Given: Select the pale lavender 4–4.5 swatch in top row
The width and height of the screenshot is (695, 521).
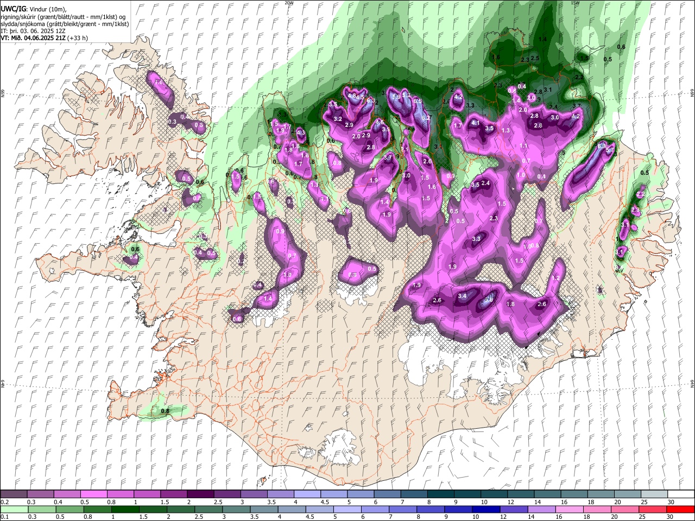Looking at the screenshot, I should (x=307, y=494).
